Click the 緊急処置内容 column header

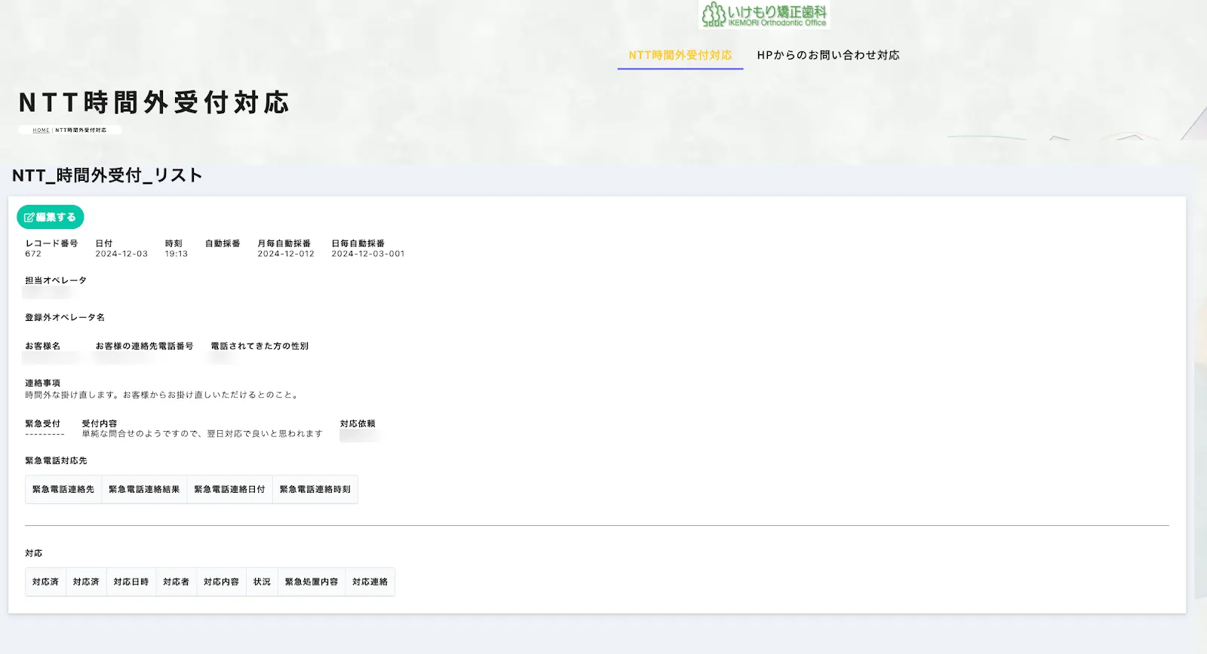point(312,582)
